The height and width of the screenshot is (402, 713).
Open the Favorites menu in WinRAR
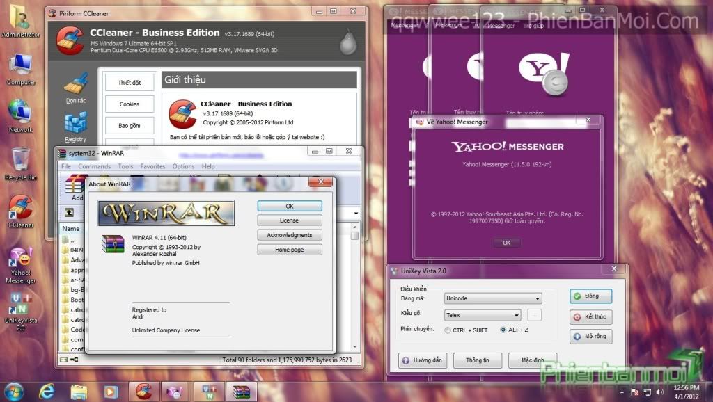coord(152,167)
